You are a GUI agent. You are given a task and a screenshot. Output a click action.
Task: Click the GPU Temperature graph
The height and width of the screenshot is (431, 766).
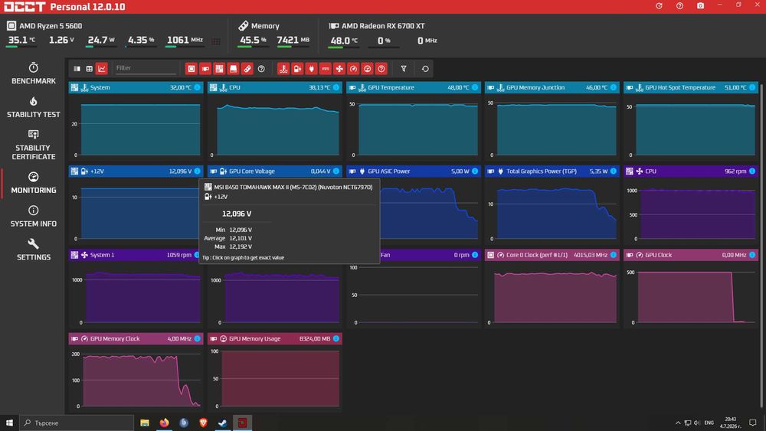(x=414, y=127)
